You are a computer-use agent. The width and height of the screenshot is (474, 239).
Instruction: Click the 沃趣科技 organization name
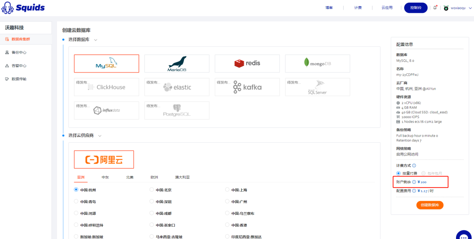14,28
